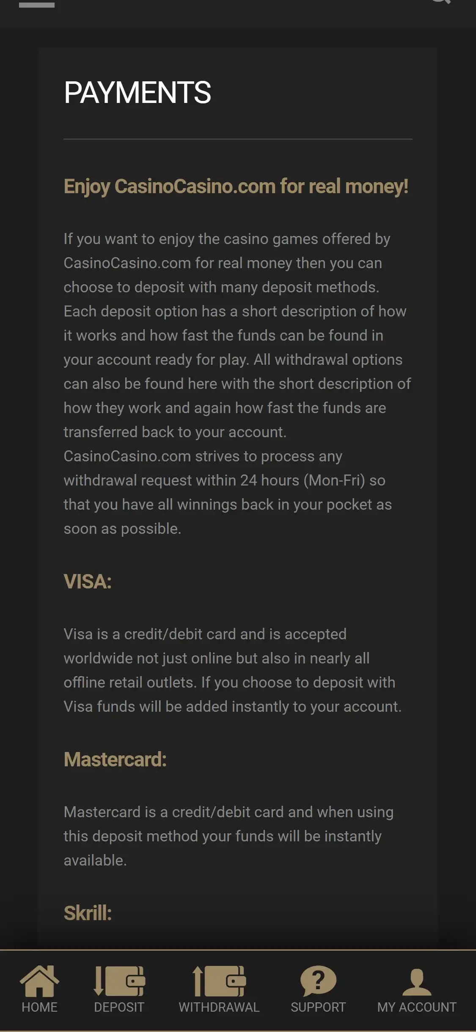Click the VISA: section heading

[88, 581]
